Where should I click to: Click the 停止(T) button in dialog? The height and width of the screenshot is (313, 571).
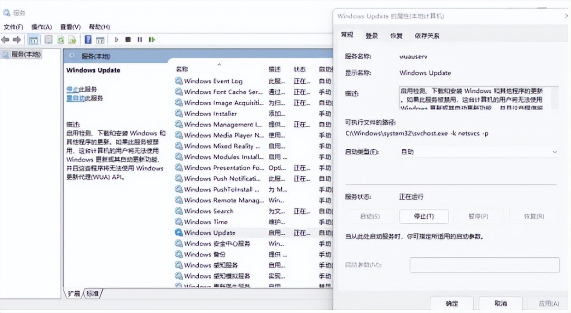point(424,216)
